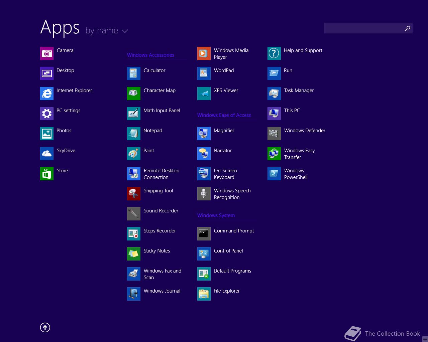This screenshot has width=428, height=342.
Task: Click the "Control Panel" label
Action: pyautogui.click(x=228, y=251)
